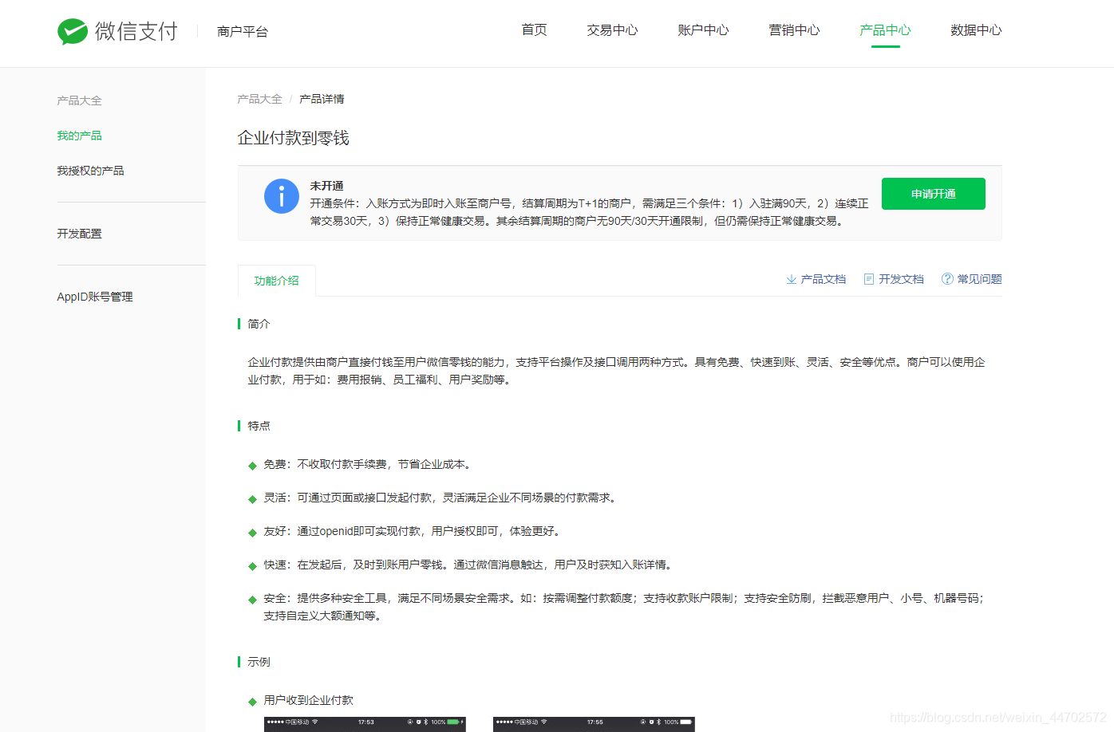Open the 常见问题 link

980,279
